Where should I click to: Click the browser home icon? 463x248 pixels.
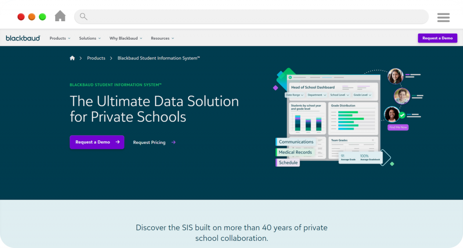(x=60, y=16)
